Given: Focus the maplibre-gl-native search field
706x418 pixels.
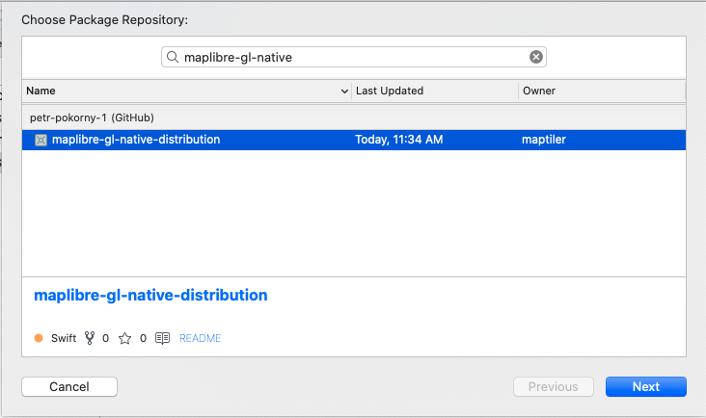Looking at the screenshot, I should point(354,57).
